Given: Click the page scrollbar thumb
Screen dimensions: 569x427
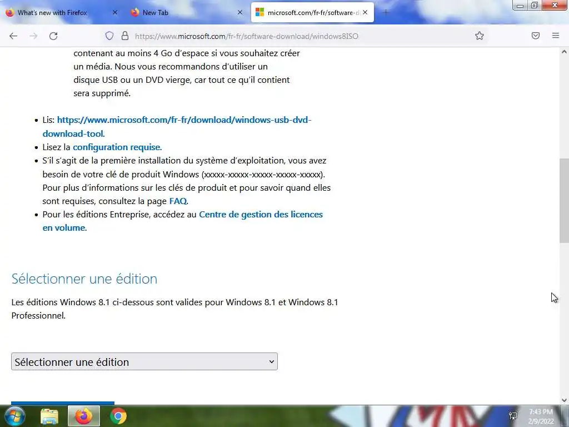Looking at the screenshot, I should pyautogui.click(x=564, y=201).
